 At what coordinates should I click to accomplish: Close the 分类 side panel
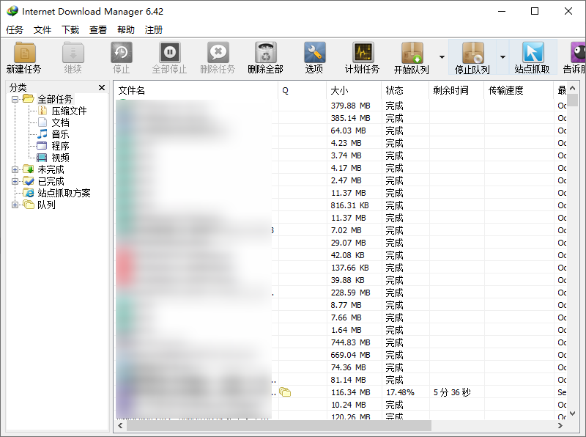(102, 87)
